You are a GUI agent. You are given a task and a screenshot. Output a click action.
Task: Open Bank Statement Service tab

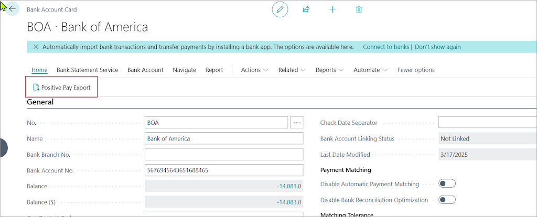point(88,70)
